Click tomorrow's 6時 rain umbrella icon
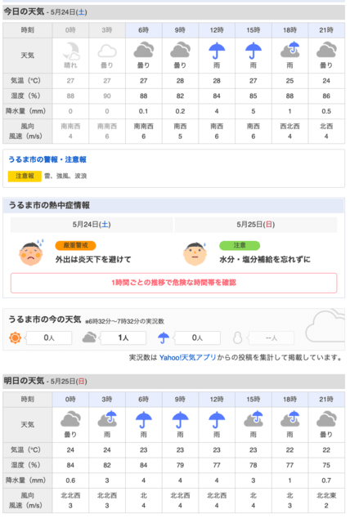 click(143, 419)
